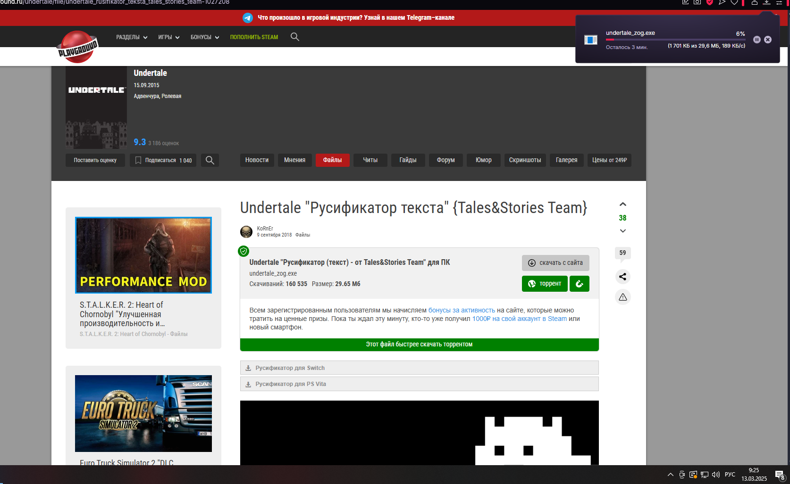
Task: Open the network icon in the system tray
Action: [x=705, y=475]
